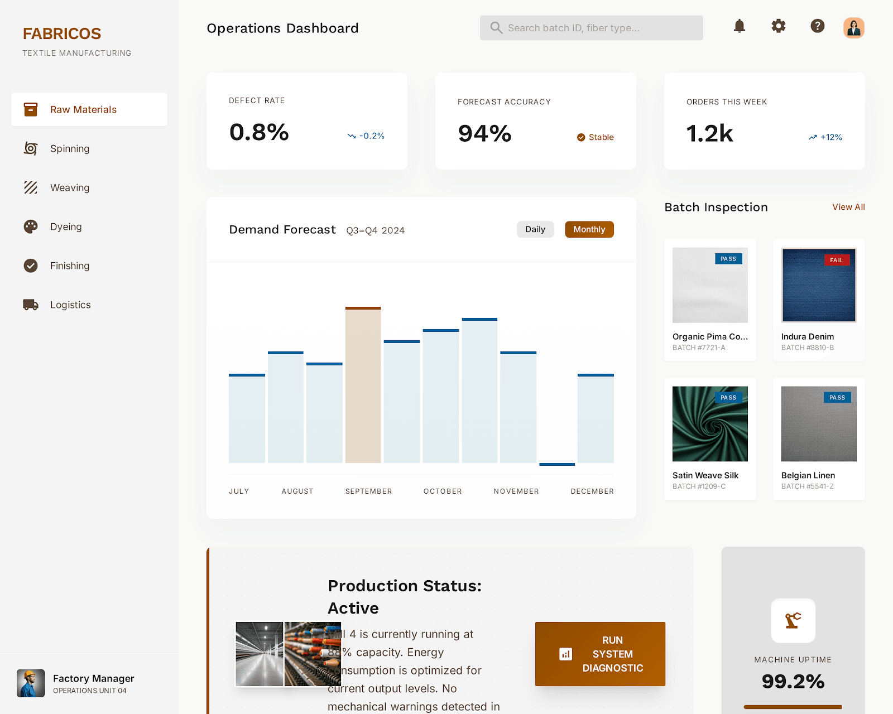The height and width of the screenshot is (714, 893).
Task: Click the machine uptime progress bar
Action: click(793, 707)
